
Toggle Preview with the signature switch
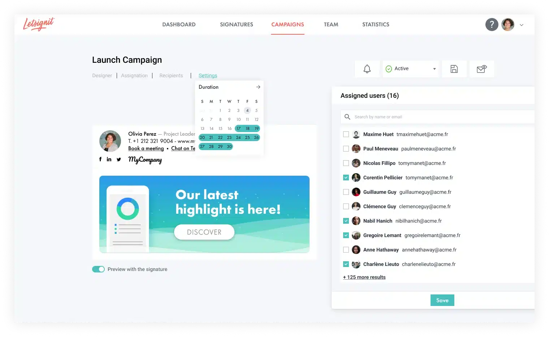click(98, 269)
